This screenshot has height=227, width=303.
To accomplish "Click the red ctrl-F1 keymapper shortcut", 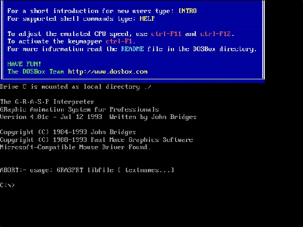I will [x=119, y=41].
